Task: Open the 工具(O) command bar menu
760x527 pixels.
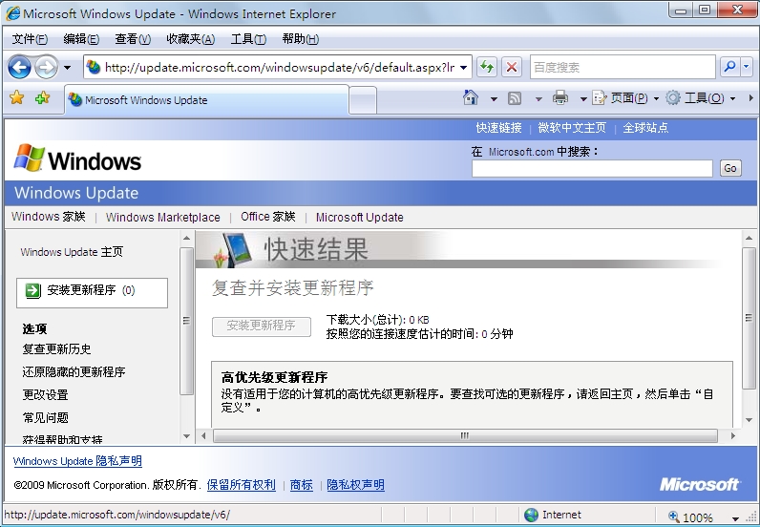Action: click(x=701, y=98)
